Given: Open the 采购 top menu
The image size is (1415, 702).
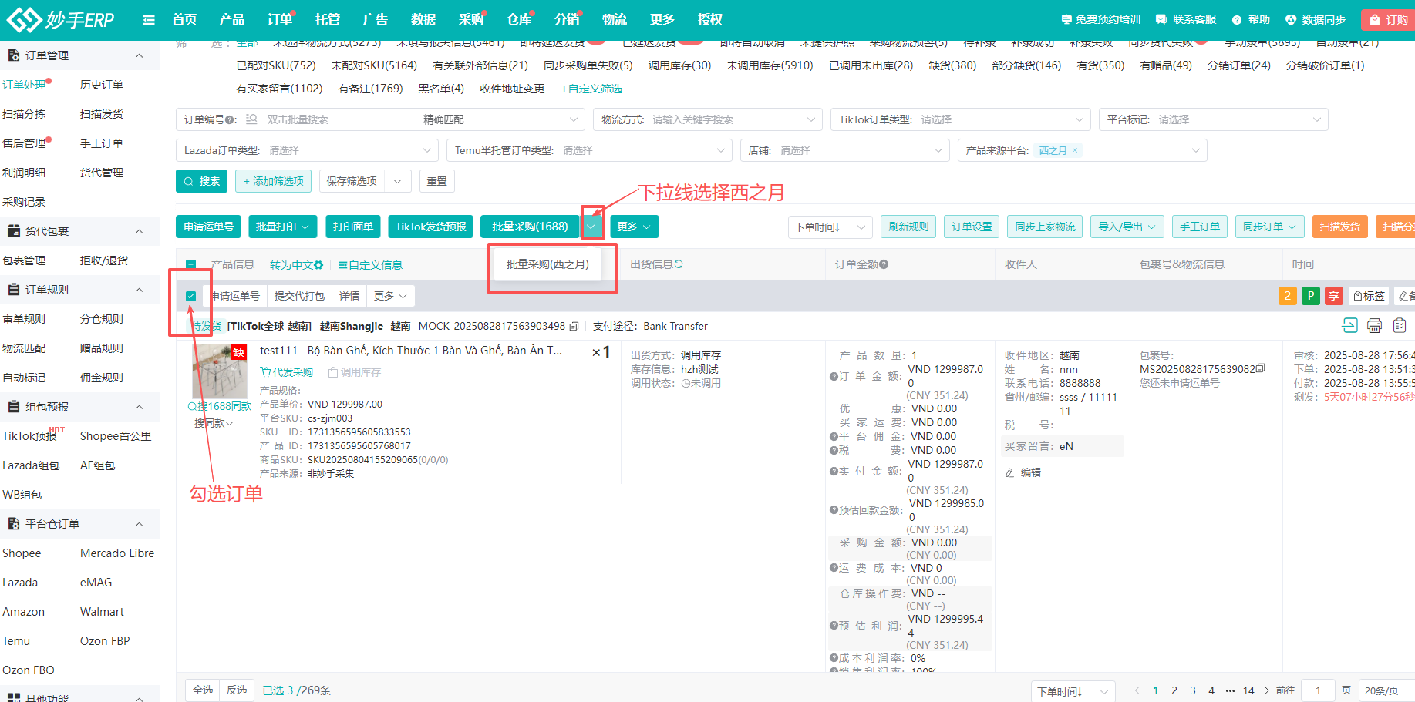Looking at the screenshot, I should 471,19.
